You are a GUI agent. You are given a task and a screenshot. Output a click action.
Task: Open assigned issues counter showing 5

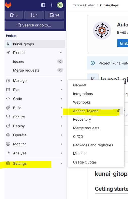click(14, 15)
